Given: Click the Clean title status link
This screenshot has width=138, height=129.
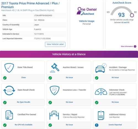Looking at the screenshot, I should (x=23, y=77).
